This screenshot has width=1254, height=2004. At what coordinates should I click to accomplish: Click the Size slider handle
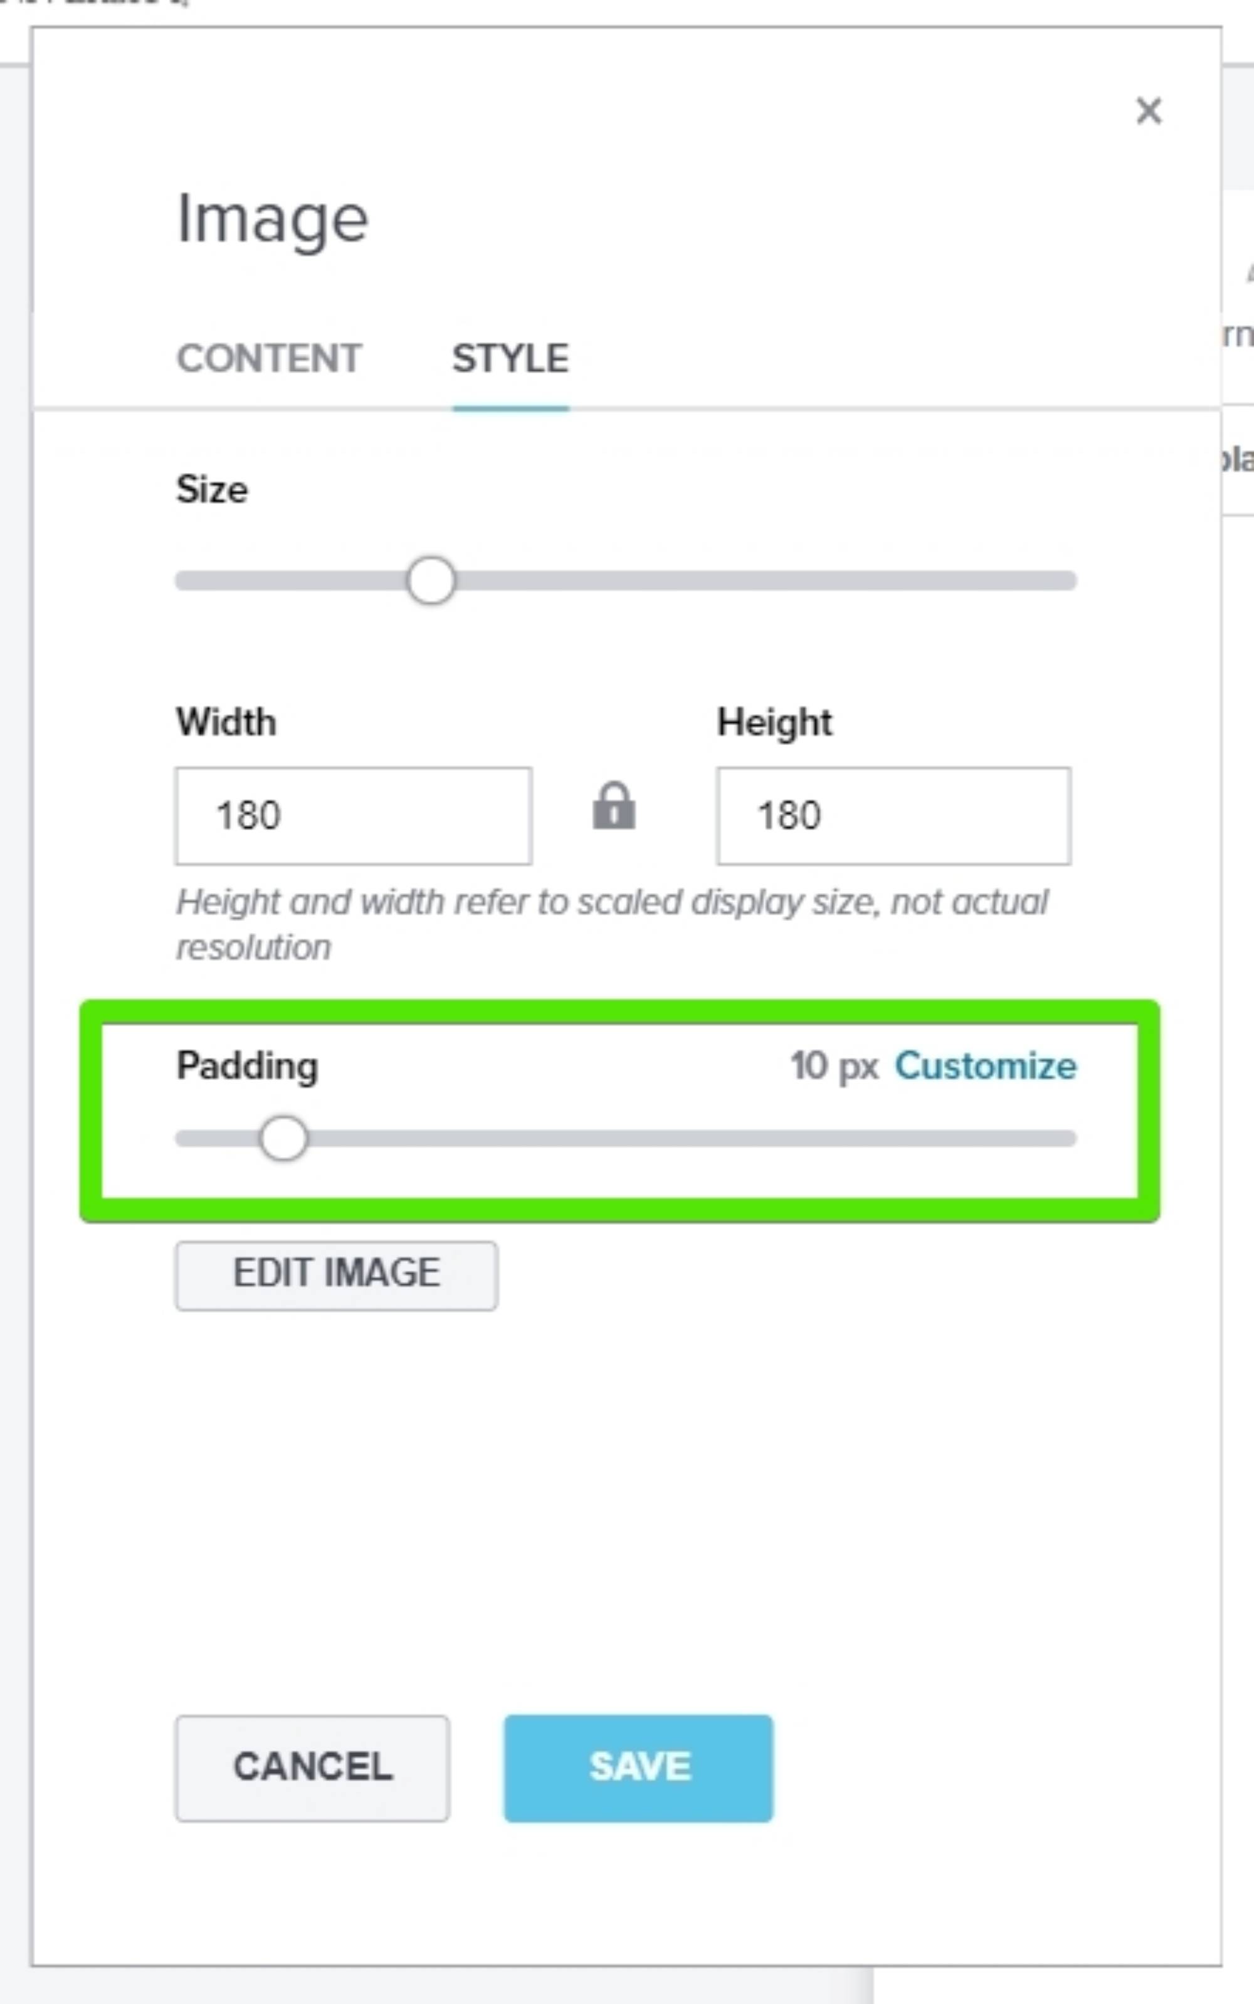click(x=431, y=580)
